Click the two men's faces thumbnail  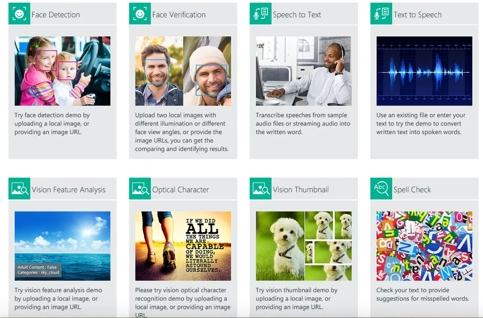tap(183, 71)
